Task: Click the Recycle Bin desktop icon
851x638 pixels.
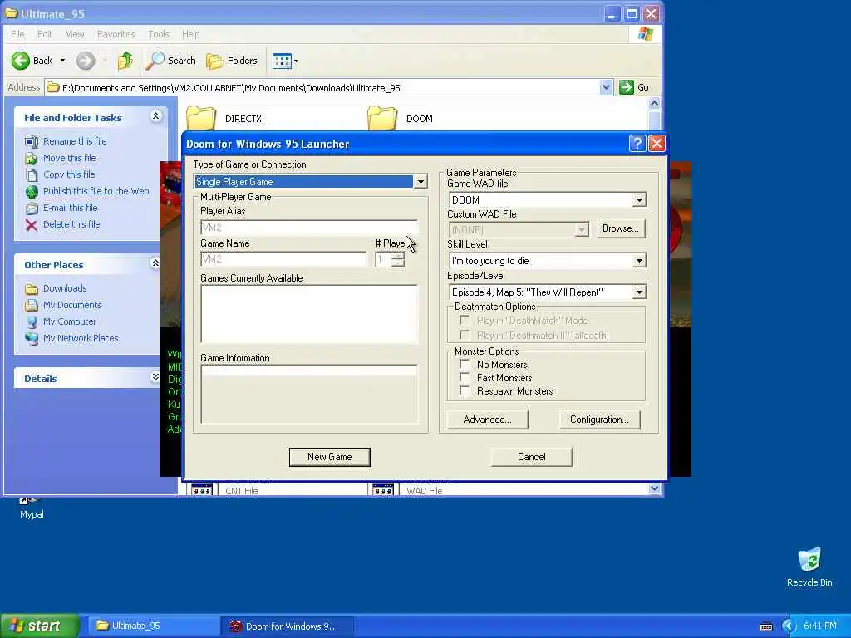Action: 809,559
